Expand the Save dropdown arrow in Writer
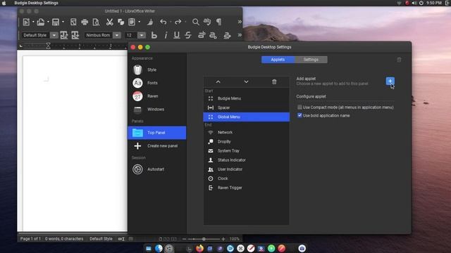The height and width of the screenshot is (253, 451). tap(63, 22)
